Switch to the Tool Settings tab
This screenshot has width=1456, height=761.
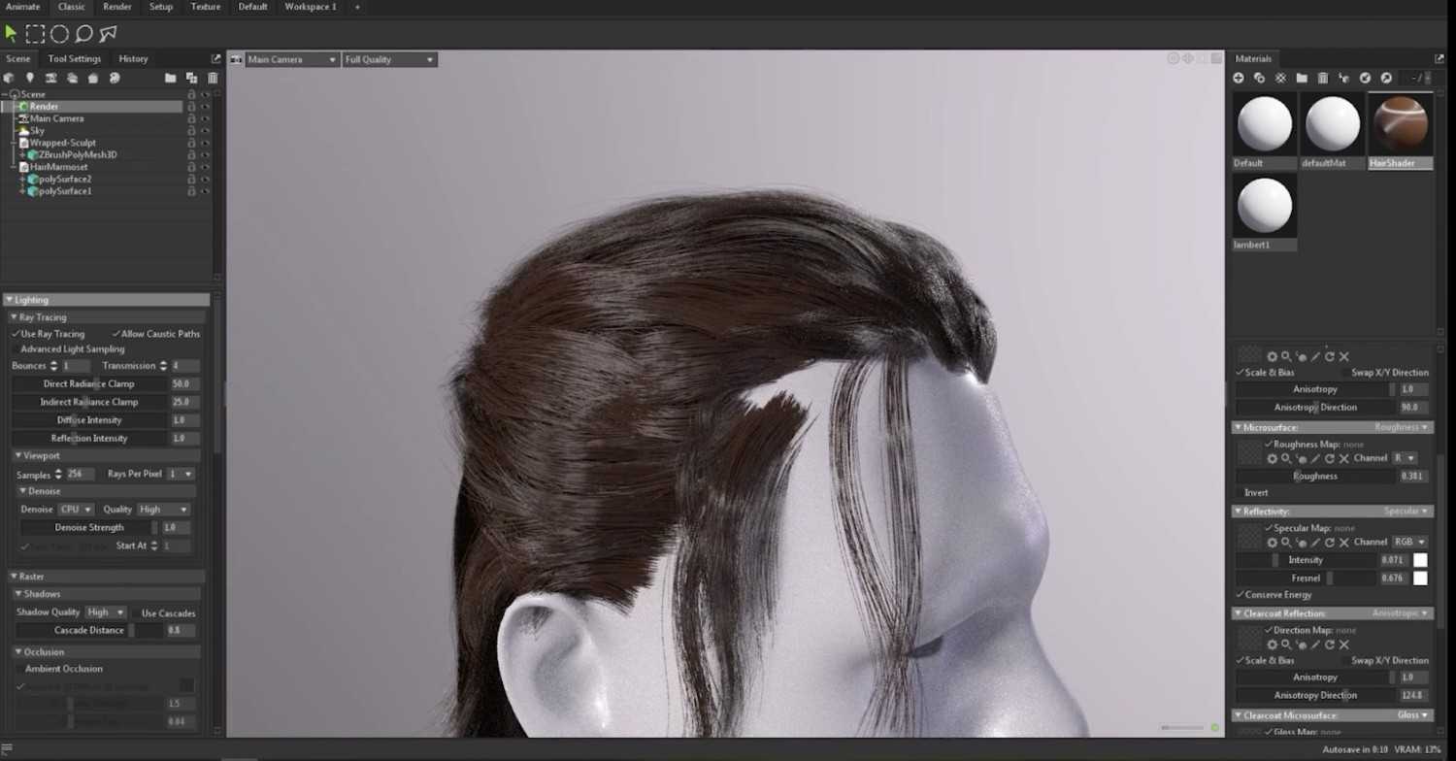coord(75,59)
